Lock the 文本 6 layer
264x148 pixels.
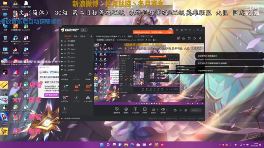coord(65,49)
